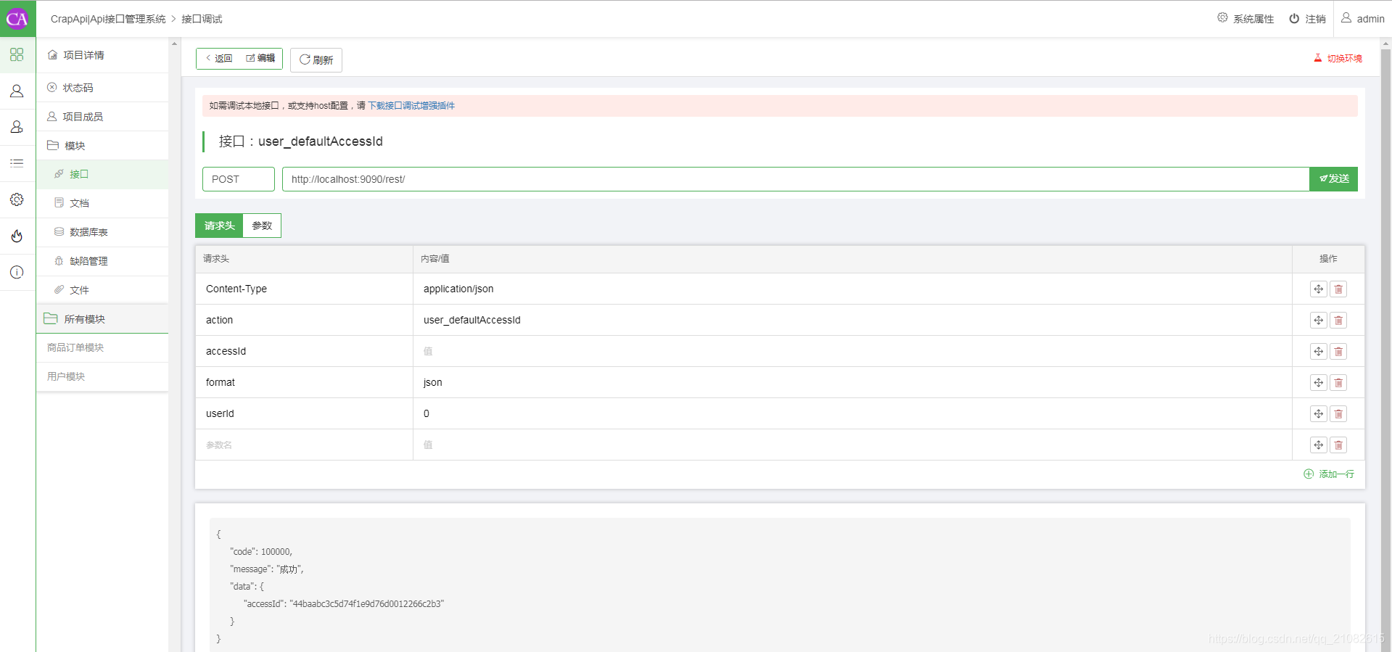Screen dimensions: 1392x652
Task: Open 用户模块 module
Action: coord(102,377)
